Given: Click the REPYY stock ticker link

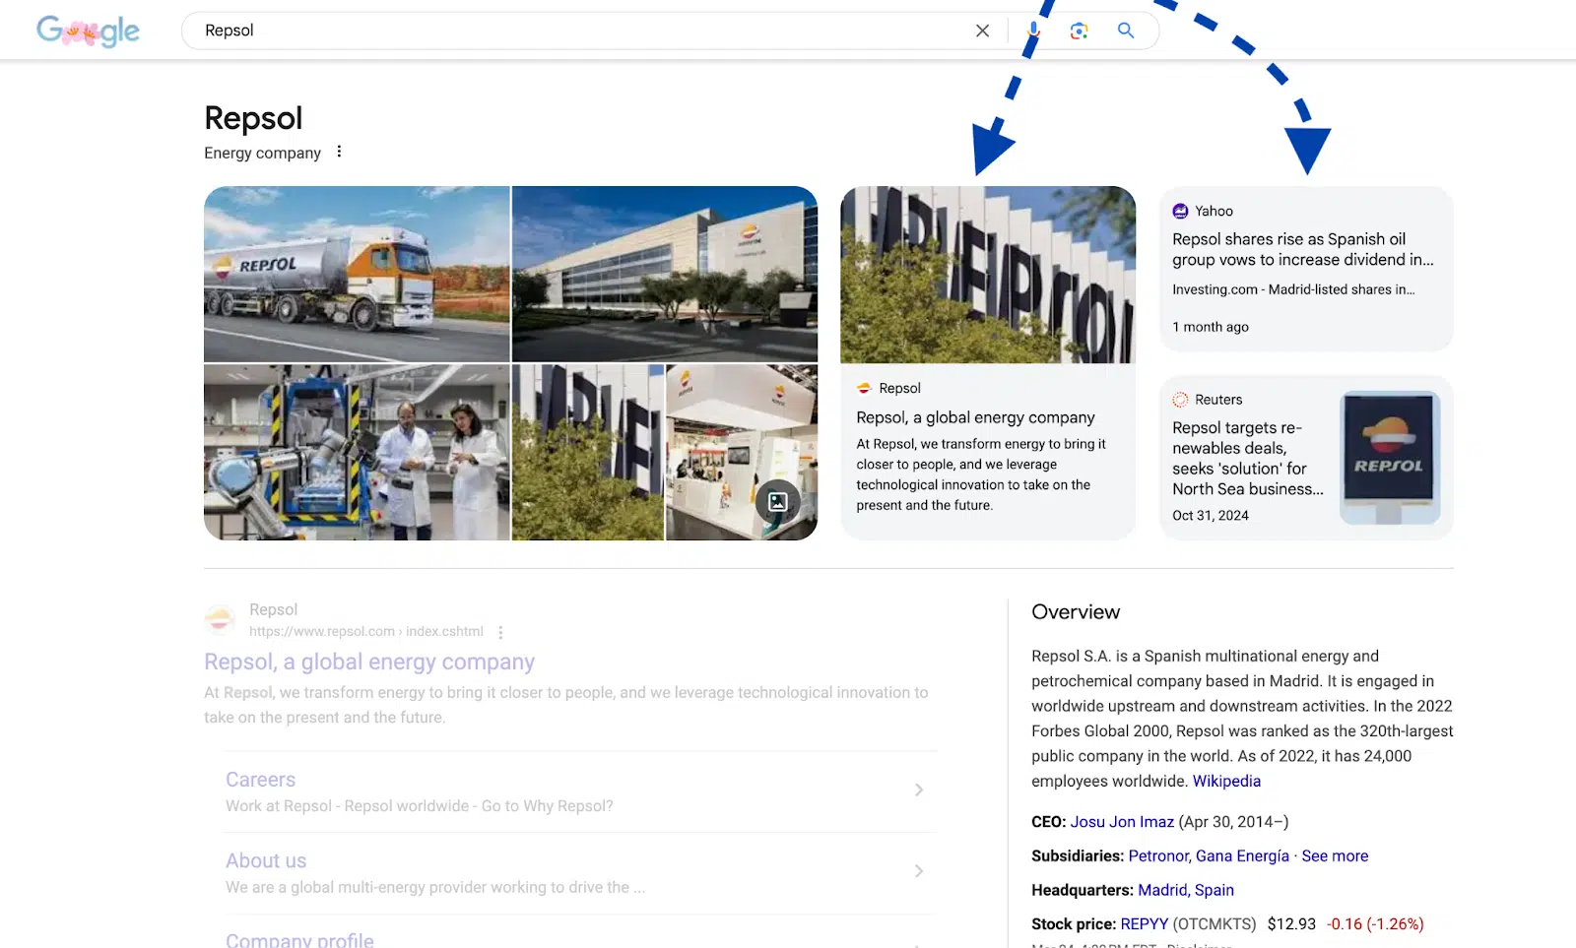Looking at the screenshot, I should [x=1145, y=923].
